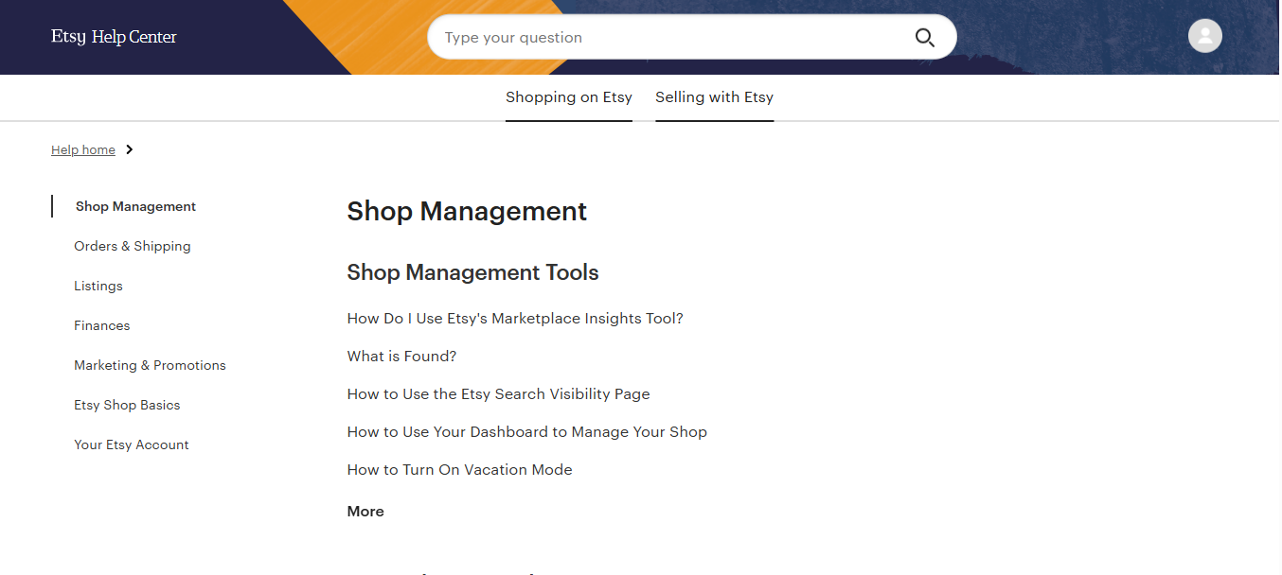Switch to Shopping on Etsy tab

coord(569,97)
